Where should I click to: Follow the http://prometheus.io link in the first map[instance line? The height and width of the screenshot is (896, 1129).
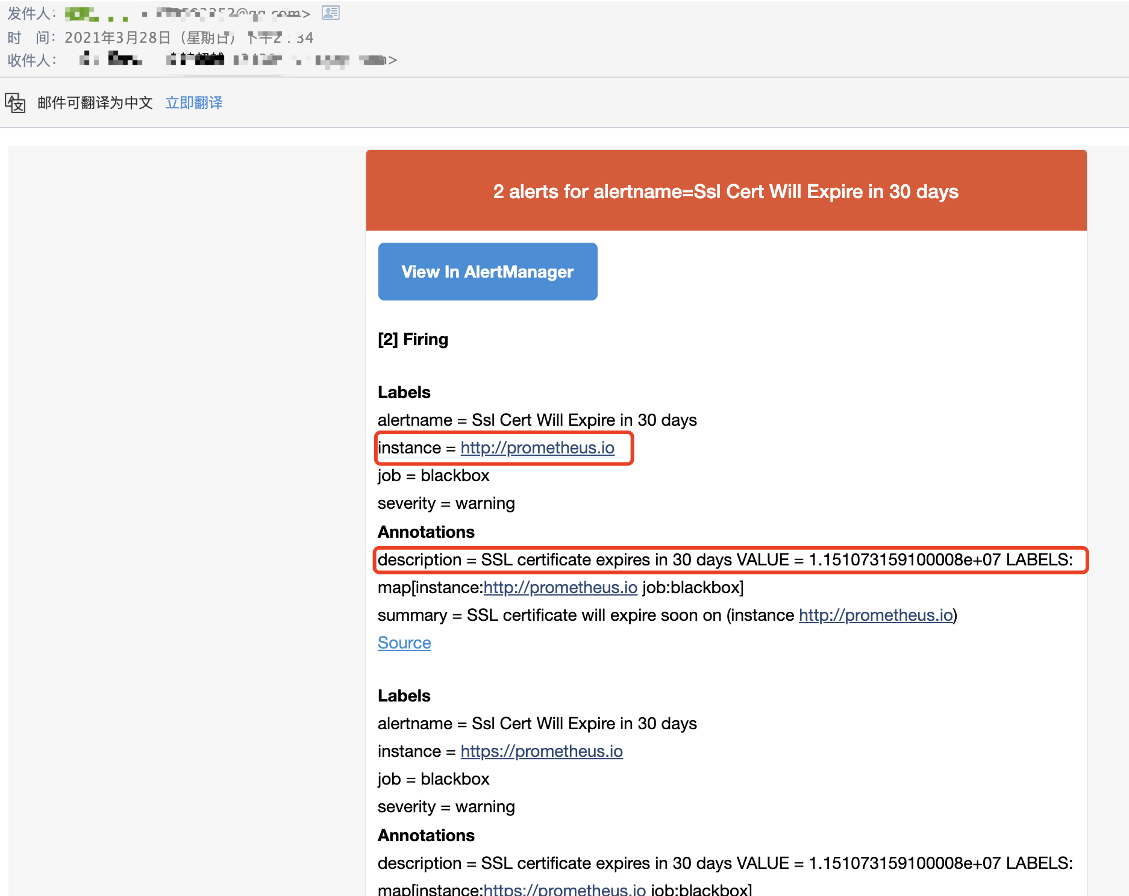click(560, 588)
